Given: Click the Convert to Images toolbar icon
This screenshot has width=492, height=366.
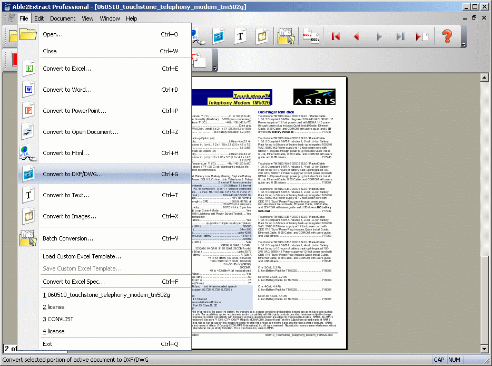Looking at the screenshot, I should [x=262, y=36].
